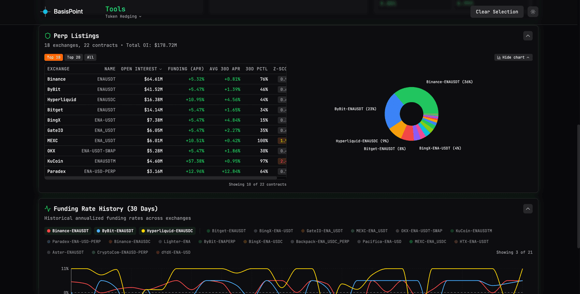Click the table's horizontal scrollbar
580x294 pixels.
click(161, 178)
